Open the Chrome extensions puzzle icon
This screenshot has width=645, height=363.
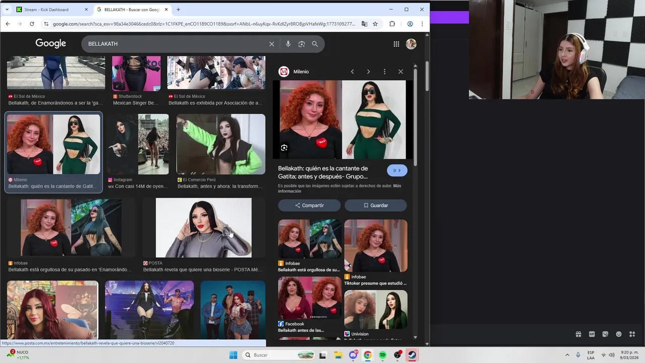(x=392, y=24)
